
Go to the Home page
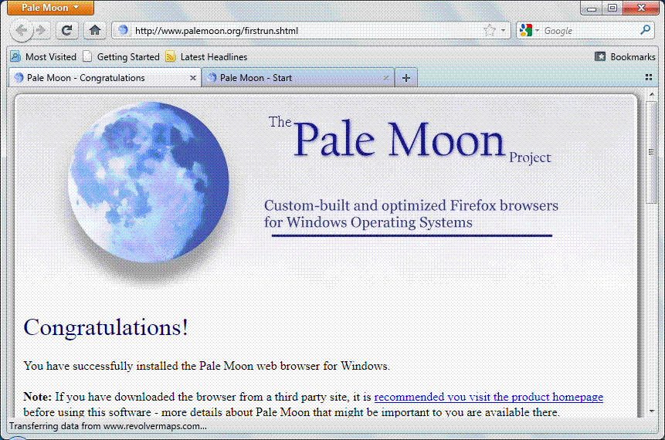(94, 31)
